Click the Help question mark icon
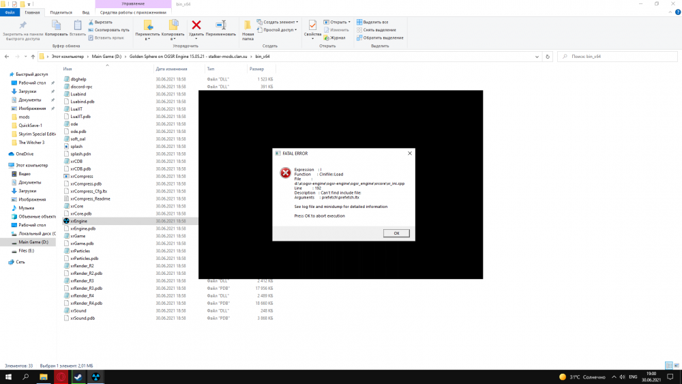This screenshot has width=682, height=384. [678, 12]
